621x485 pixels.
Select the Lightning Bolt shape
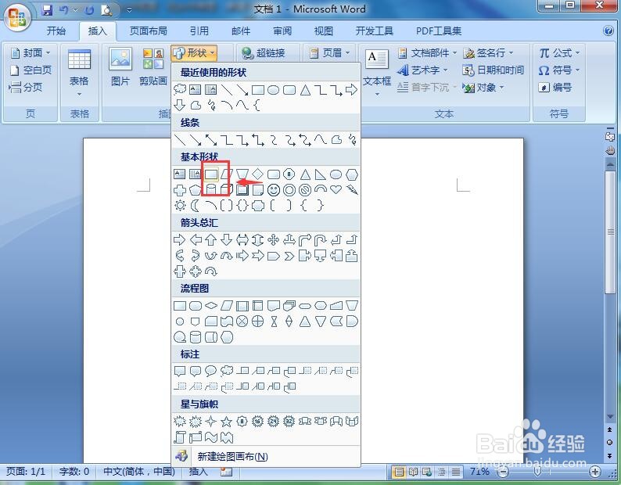(x=352, y=190)
